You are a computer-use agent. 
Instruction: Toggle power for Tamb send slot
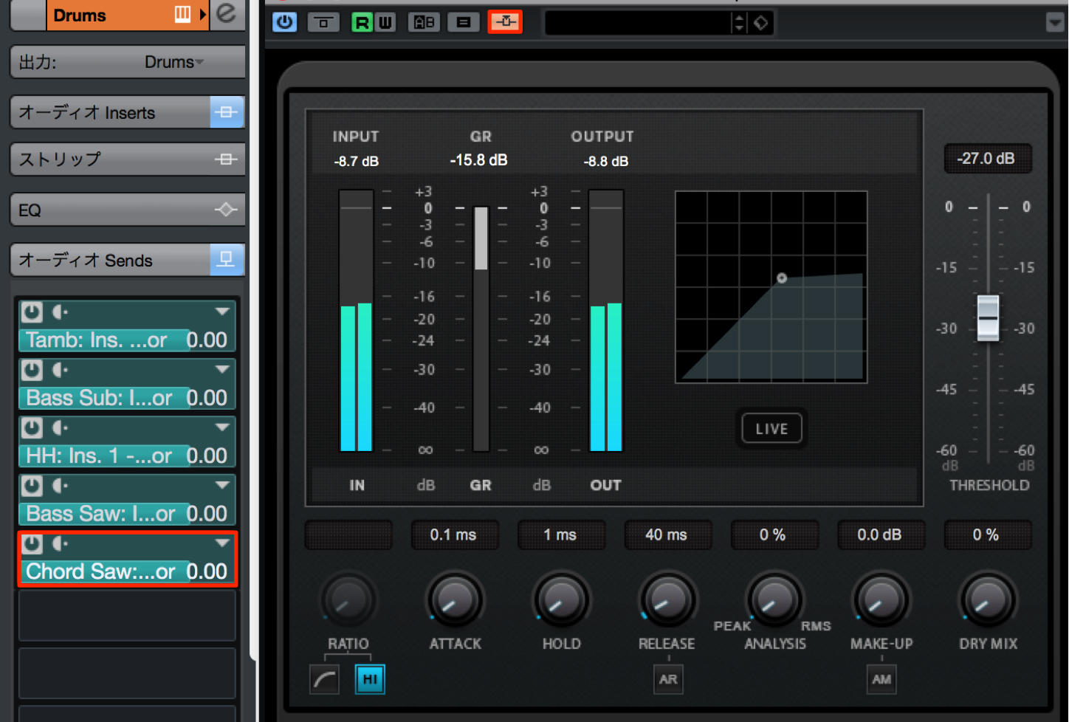point(31,312)
